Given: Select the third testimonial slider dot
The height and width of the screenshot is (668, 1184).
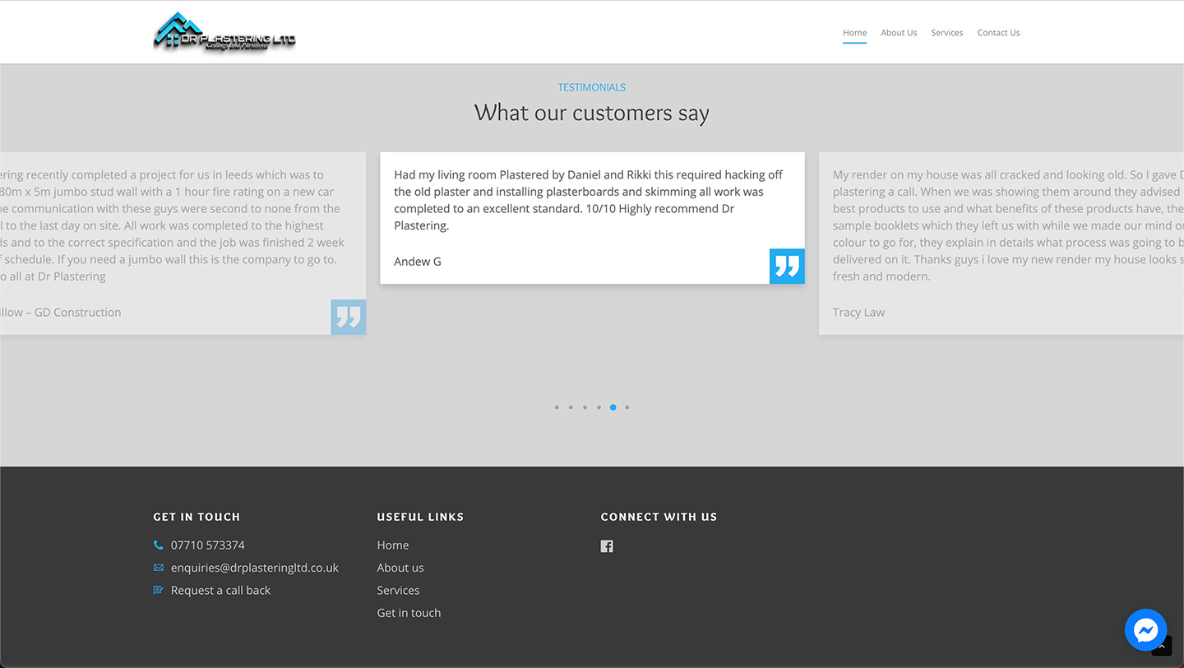Looking at the screenshot, I should point(585,407).
